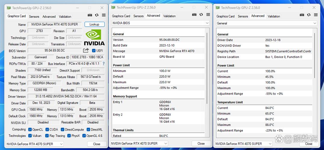Click the vertical scrollbar in the NVIDIA BIOS panel

tap(207, 75)
